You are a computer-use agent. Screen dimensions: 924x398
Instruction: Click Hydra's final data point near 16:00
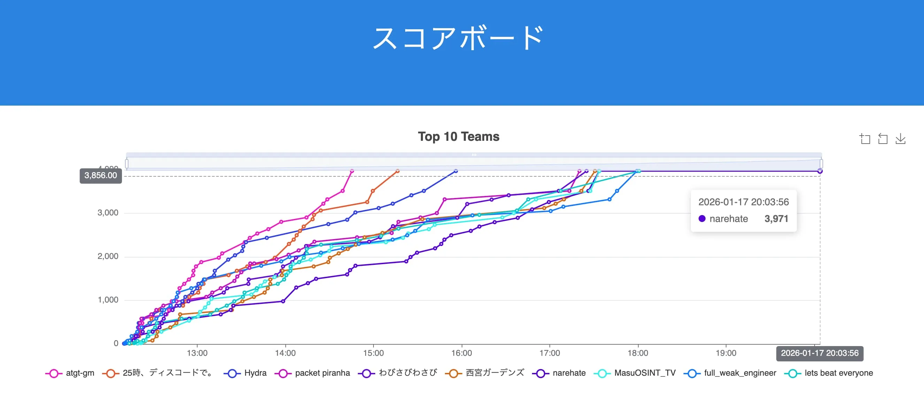(456, 171)
